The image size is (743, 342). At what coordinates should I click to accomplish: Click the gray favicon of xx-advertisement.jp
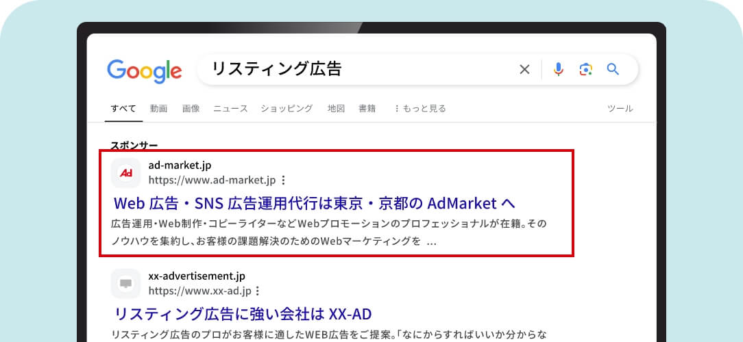click(x=126, y=283)
